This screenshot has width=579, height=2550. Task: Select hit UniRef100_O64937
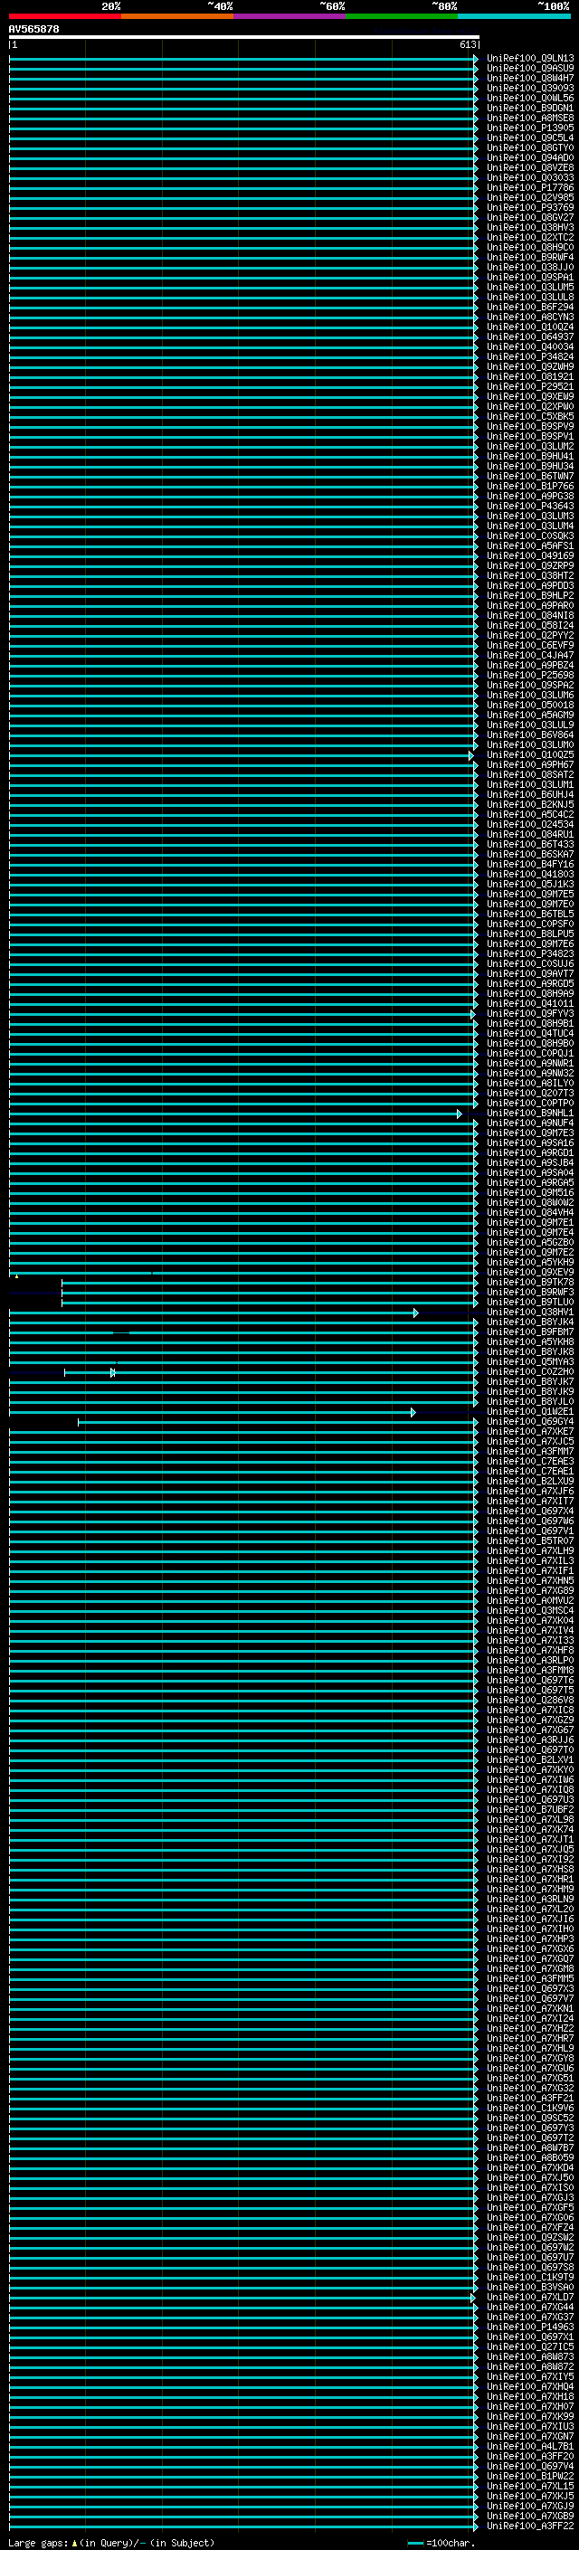point(530,337)
